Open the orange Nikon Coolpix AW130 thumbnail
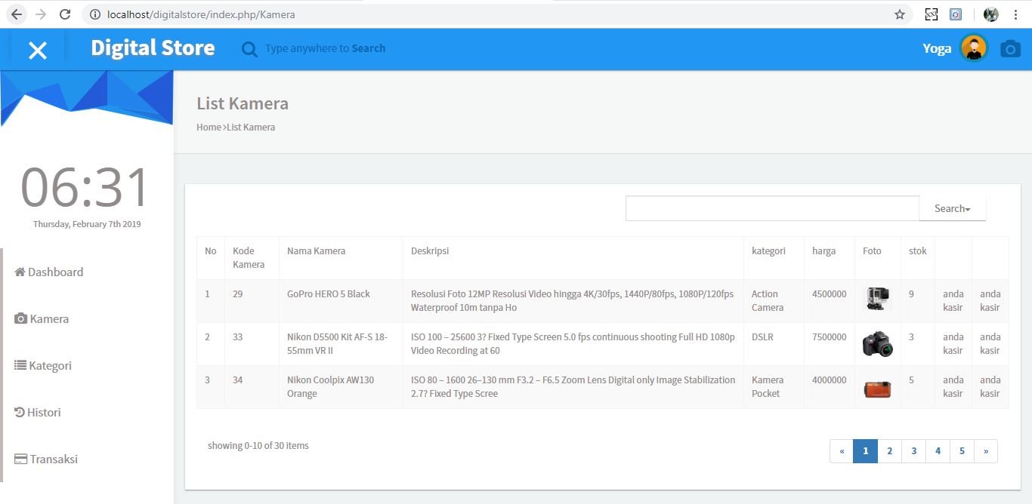Screen dimensions: 1032x504 pos(877,387)
